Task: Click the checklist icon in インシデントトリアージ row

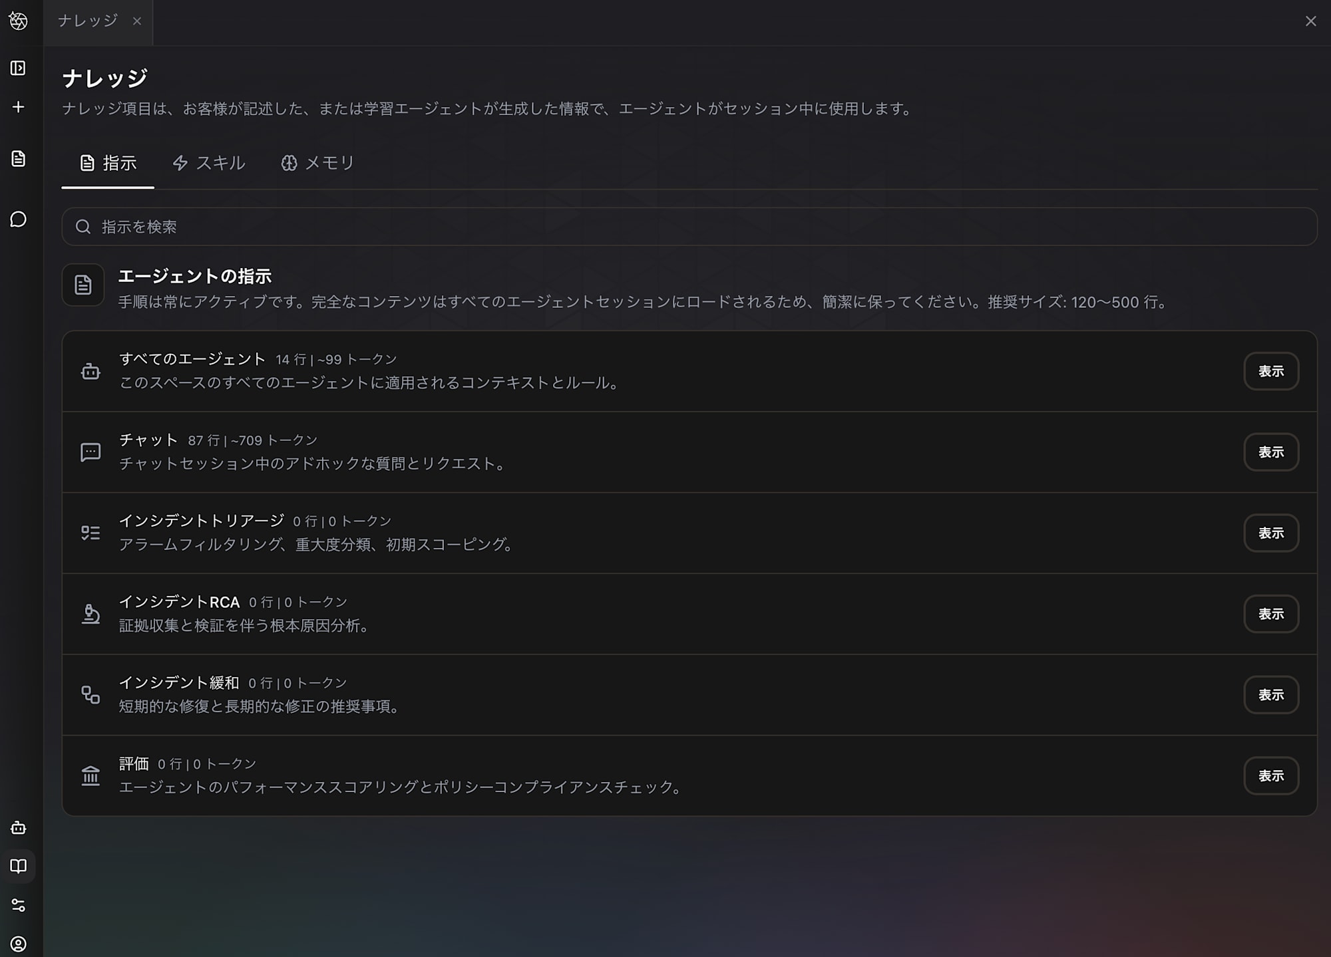Action: click(x=91, y=533)
